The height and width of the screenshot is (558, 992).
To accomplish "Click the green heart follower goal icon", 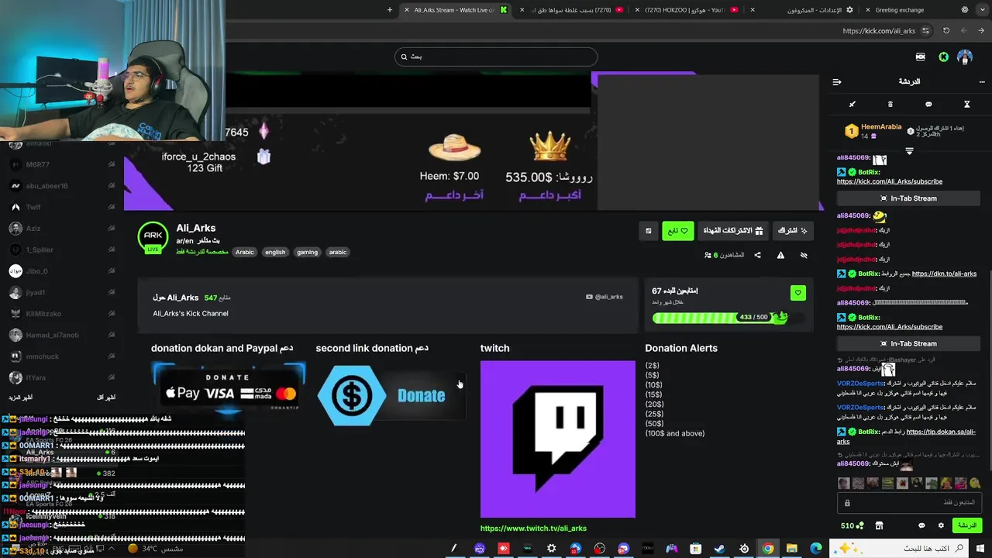I will pyautogui.click(x=797, y=293).
